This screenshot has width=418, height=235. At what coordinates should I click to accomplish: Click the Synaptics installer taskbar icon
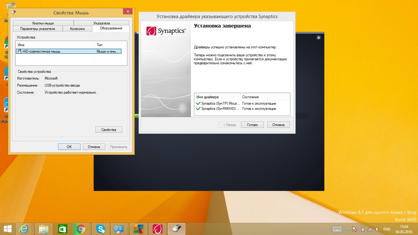tap(157, 229)
